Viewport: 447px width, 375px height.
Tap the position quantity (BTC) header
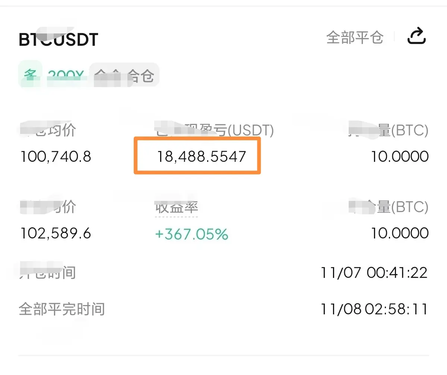point(389,131)
